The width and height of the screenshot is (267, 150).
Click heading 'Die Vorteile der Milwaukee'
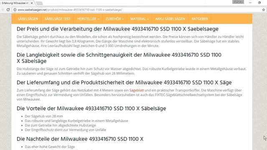(91, 108)
